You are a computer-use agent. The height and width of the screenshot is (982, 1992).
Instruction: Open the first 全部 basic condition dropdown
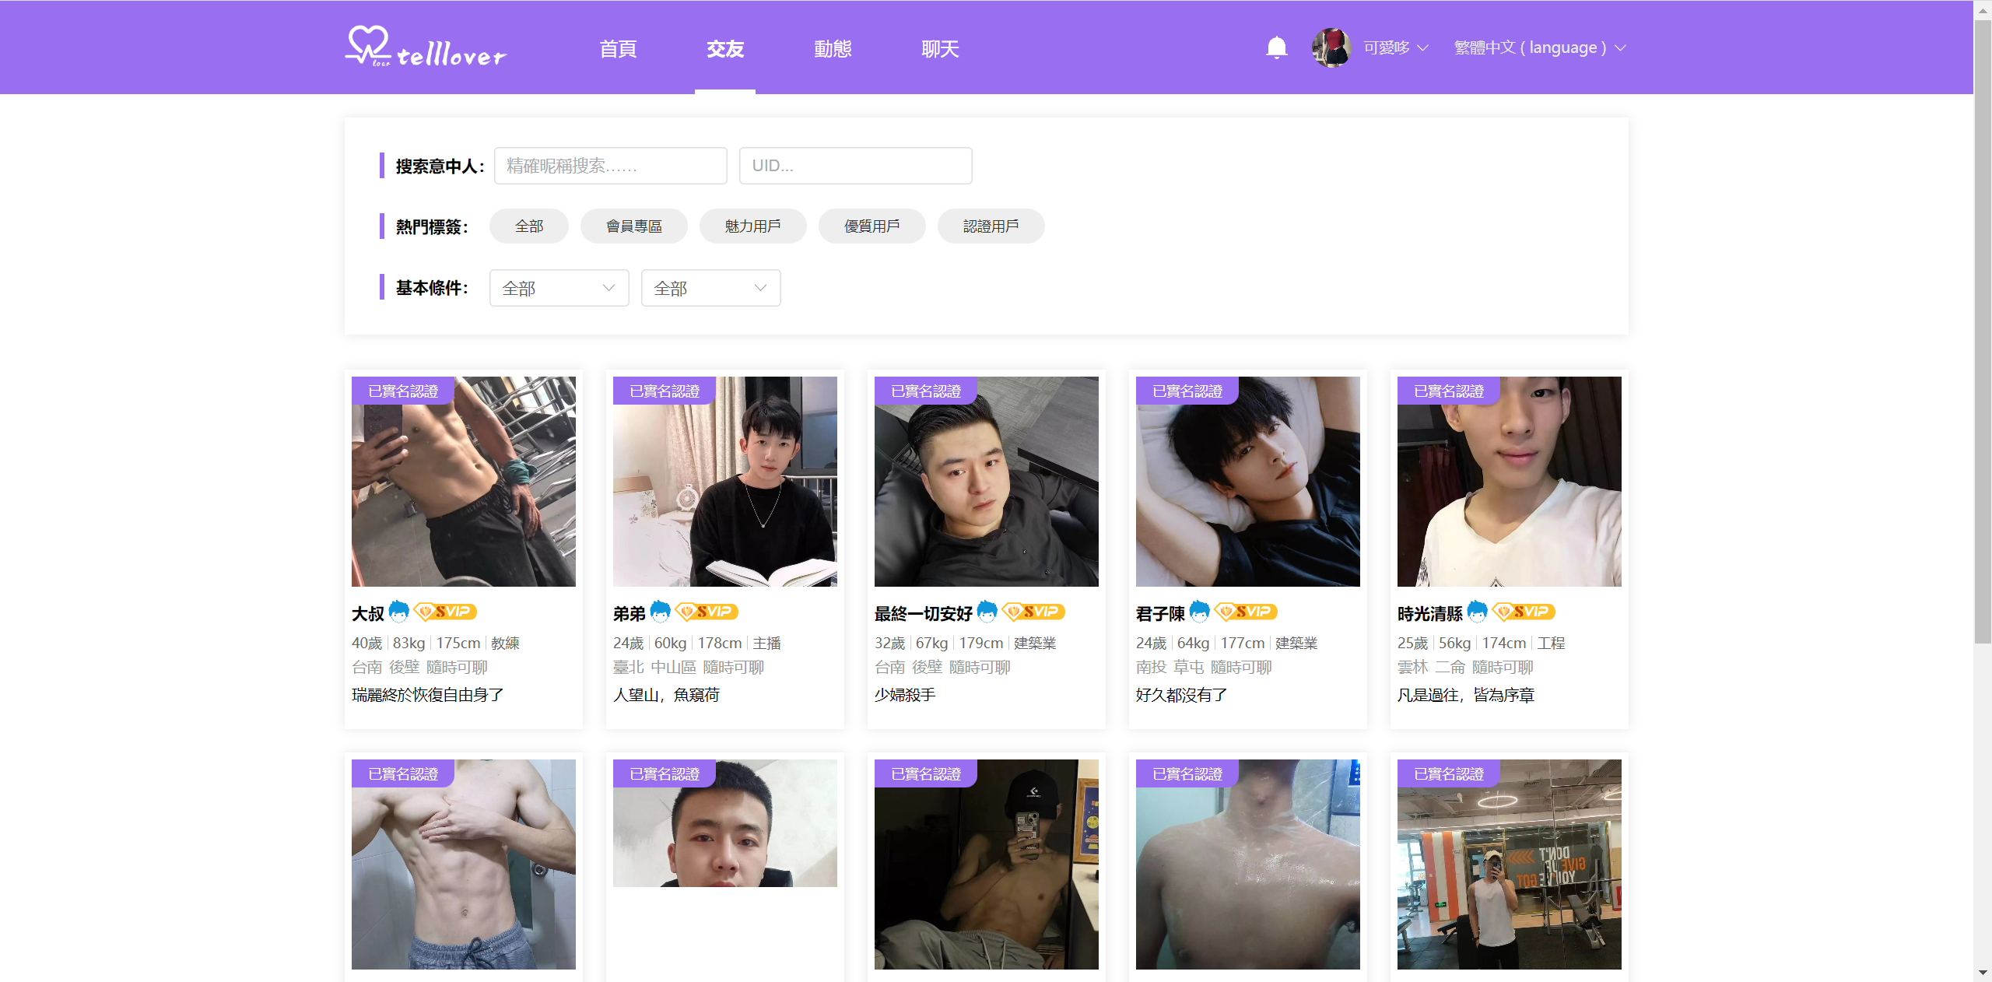[559, 289]
